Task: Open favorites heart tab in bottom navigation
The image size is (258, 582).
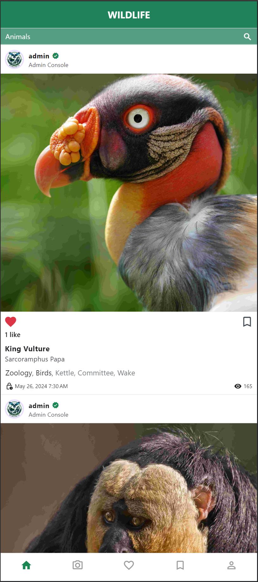Action: point(129,565)
